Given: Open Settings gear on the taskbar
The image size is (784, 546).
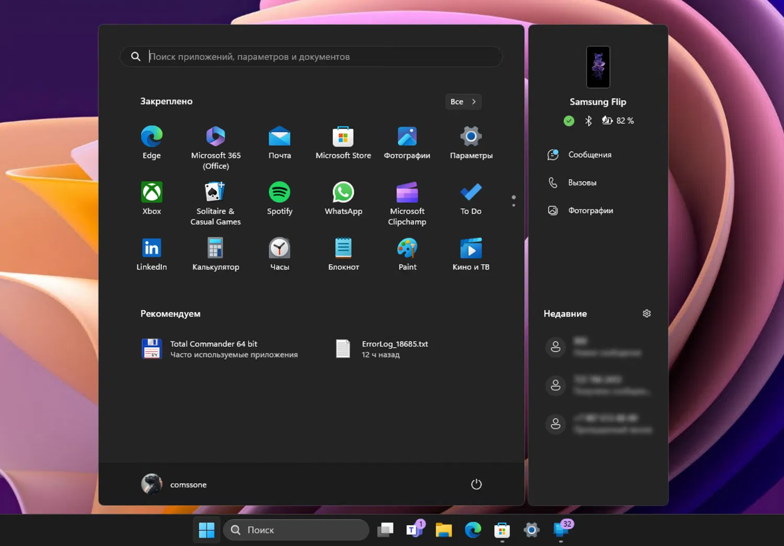Looking at the screenshot, I should (x=532, y=530).
